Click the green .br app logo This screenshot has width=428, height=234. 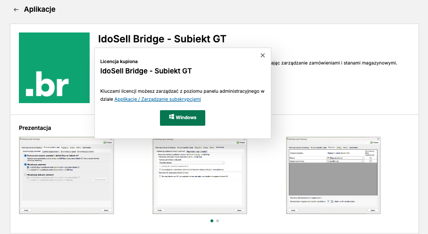(54, 68)
